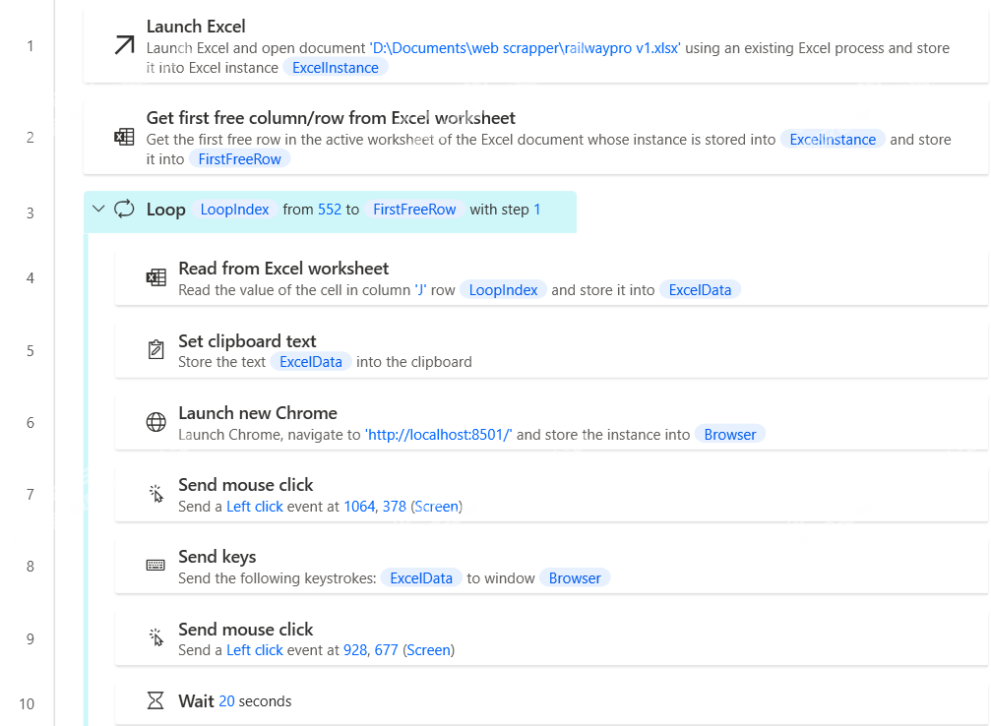Click ExcelData variable in Send keys step

421,578
